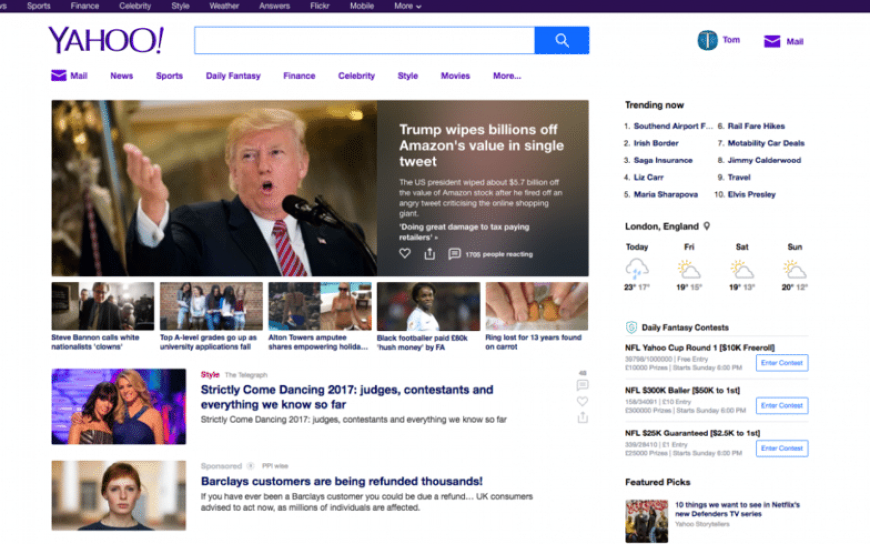The image size is (870, 544).
Task: Go to Daily Fantasy in navigation row
Action: coord(233,76)
